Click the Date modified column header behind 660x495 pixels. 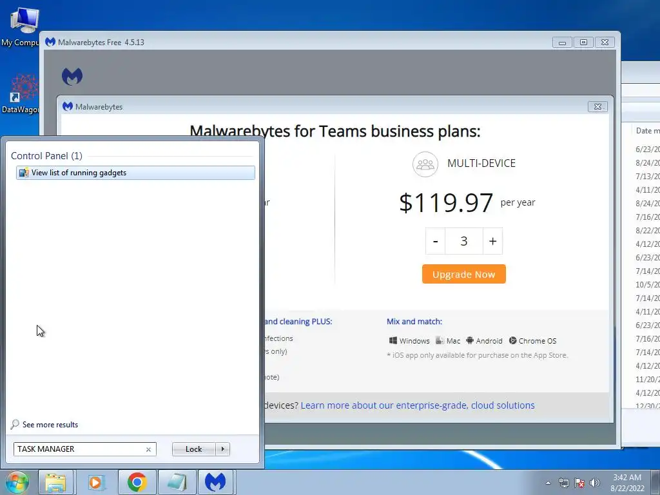pos(646,130)
